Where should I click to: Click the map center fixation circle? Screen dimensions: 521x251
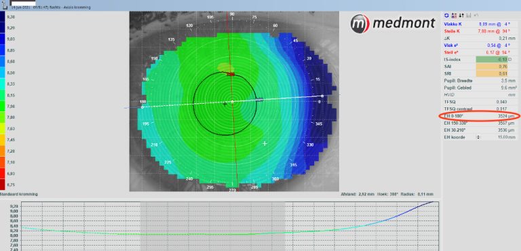(x=232, y=101)
